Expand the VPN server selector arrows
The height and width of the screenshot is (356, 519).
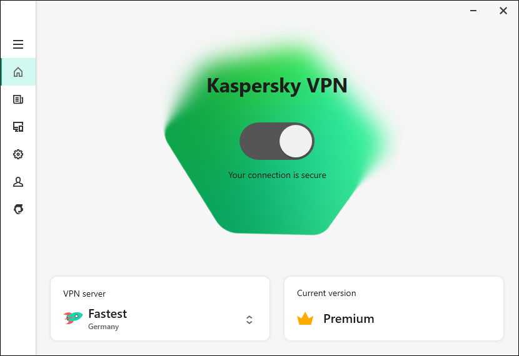click(x=249, y=320)
